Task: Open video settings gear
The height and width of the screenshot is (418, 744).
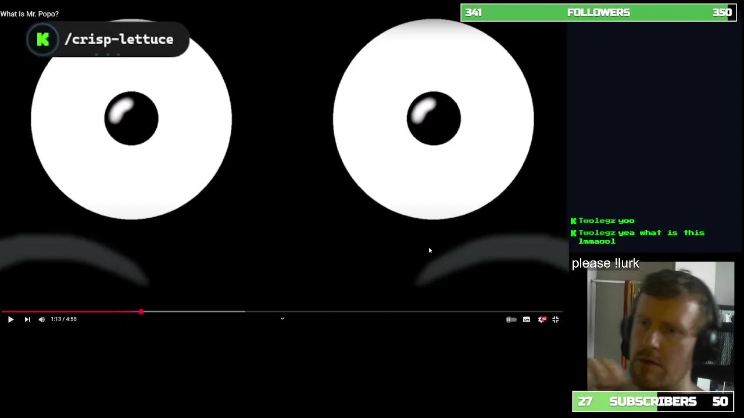Action: click(542, 319)
